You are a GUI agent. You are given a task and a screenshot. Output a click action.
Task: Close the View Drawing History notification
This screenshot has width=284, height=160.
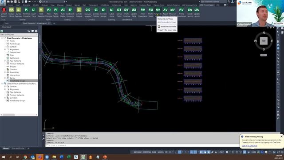pos(281,136)
